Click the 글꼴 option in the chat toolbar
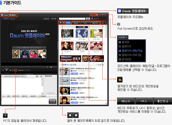This screenshot has height=125, width=172. [x=8, y=96]
